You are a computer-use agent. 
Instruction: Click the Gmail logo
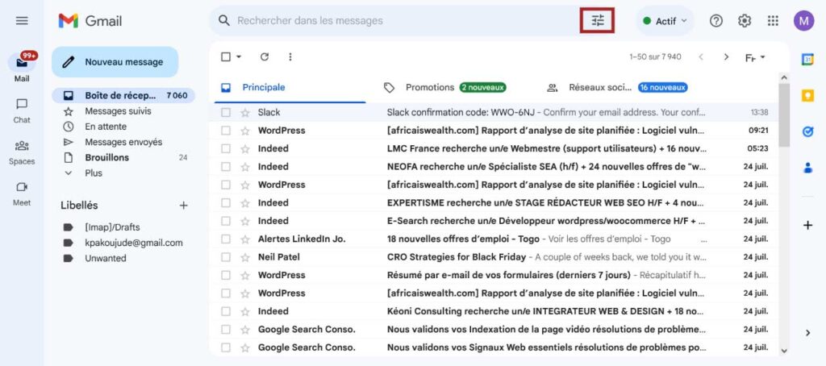click(x=90, y=21)
